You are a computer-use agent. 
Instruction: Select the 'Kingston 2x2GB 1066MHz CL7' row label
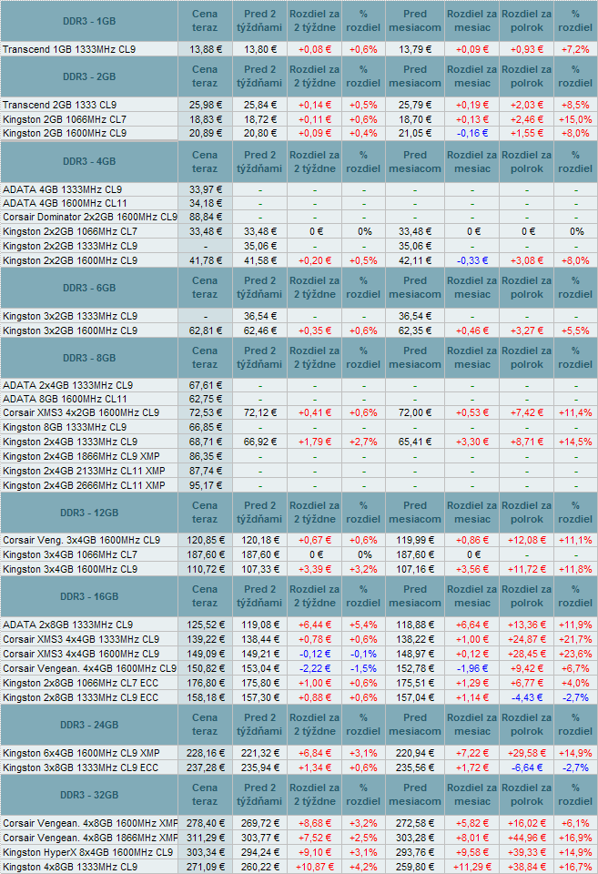[x=70, y=231]
